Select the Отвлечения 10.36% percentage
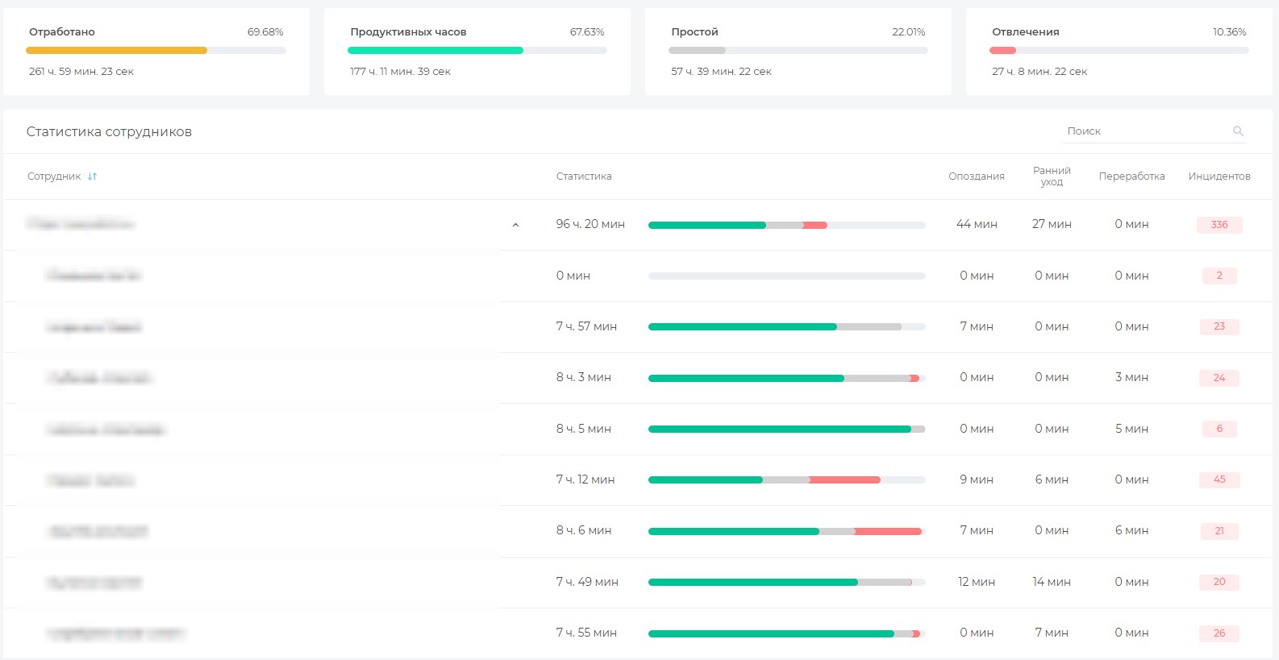This screenshot has height=660, width=1279. (x=1230, y=32)
